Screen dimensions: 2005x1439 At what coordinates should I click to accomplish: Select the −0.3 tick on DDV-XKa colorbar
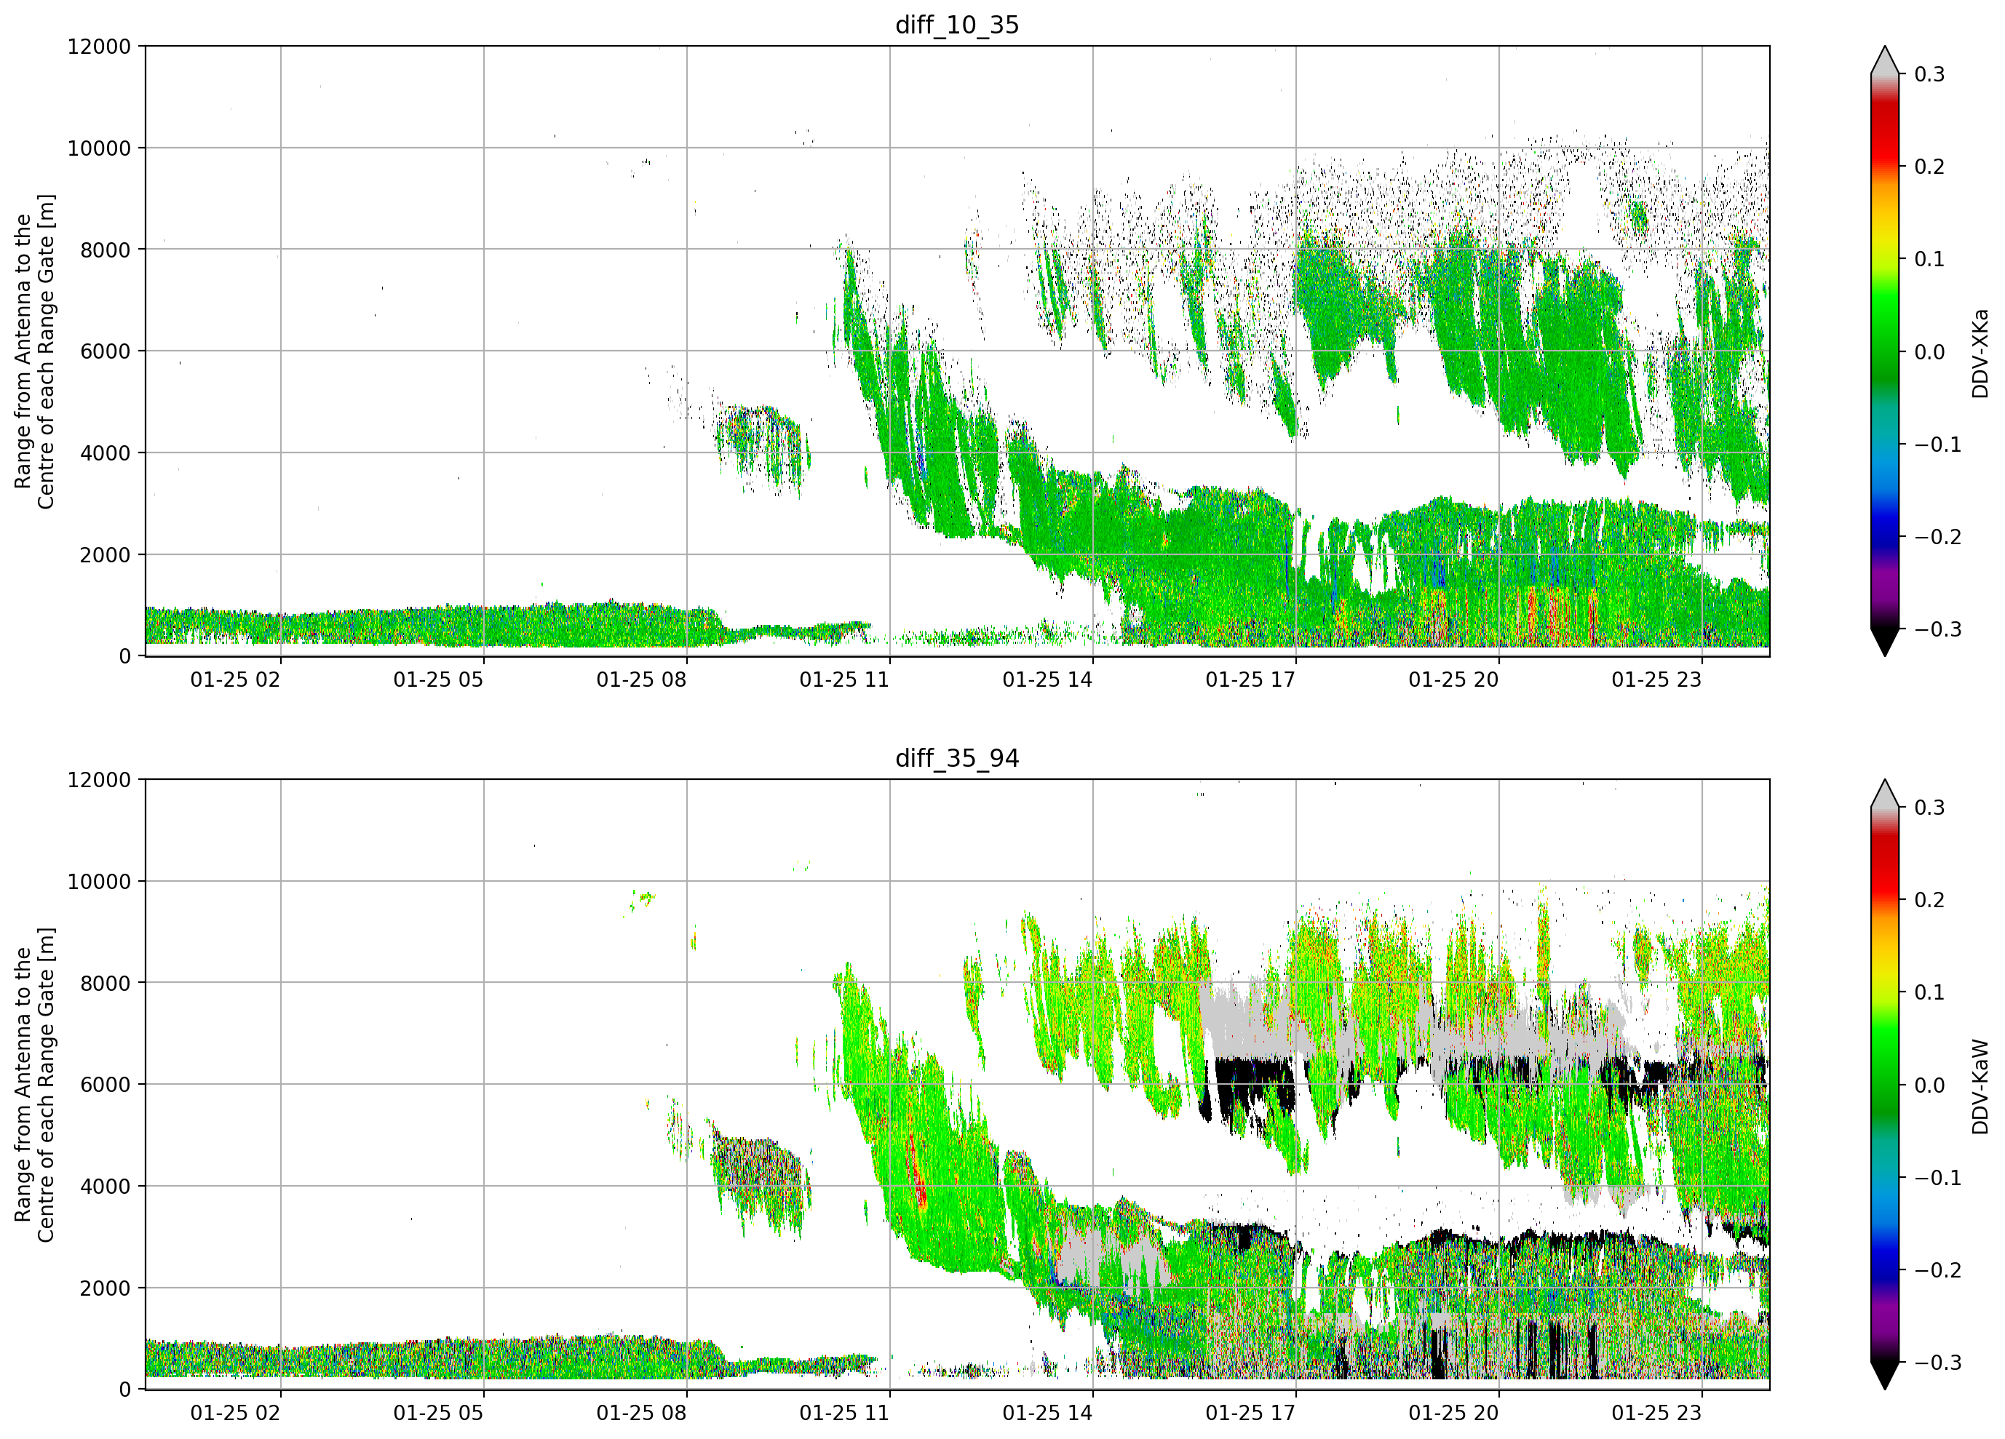pyautogui.click(x=1937, y=629)
